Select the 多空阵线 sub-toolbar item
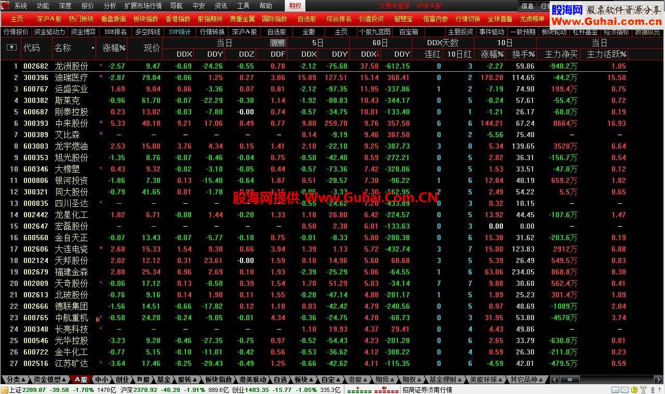 148,32
